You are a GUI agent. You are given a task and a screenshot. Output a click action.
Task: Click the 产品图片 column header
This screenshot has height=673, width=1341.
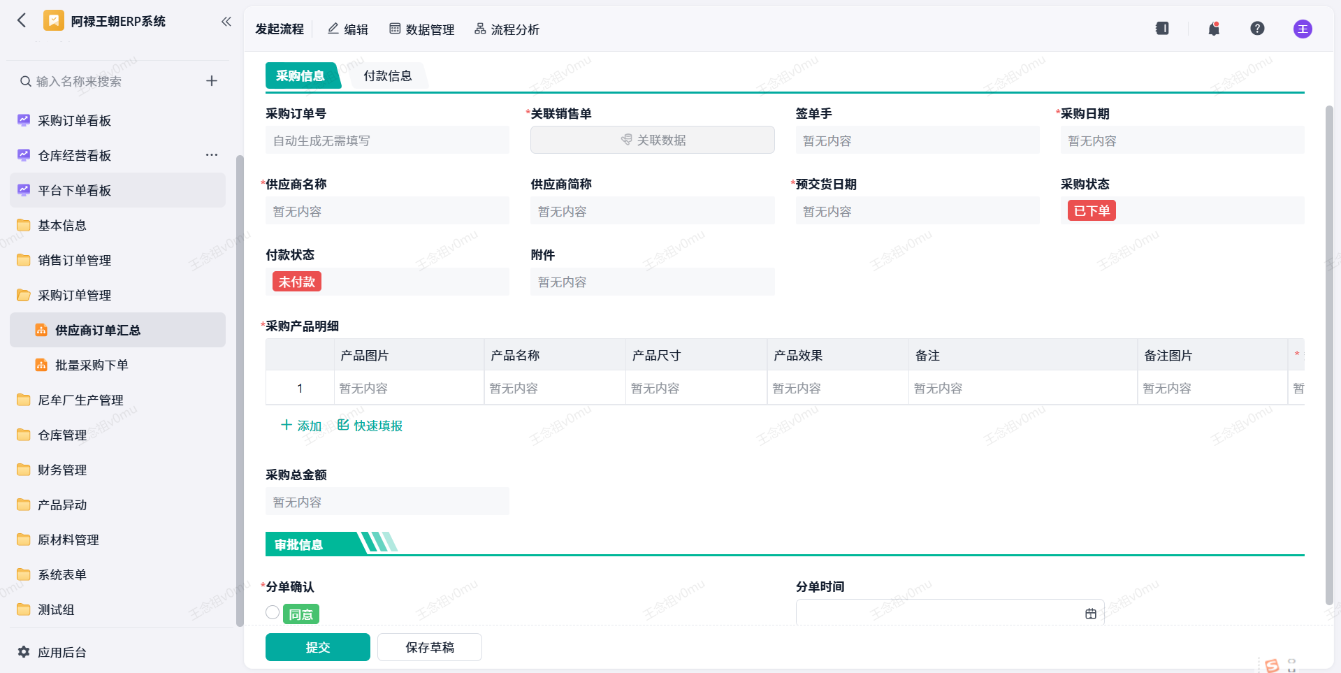pos(409,355)
